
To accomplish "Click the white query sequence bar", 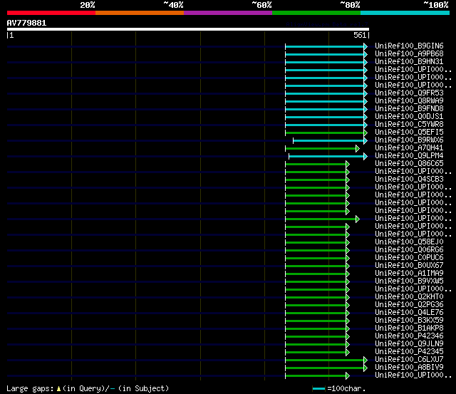I will click(x=188, y=29).
